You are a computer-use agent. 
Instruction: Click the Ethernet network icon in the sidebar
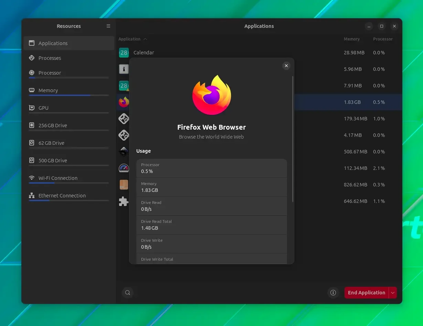[32, 196]
